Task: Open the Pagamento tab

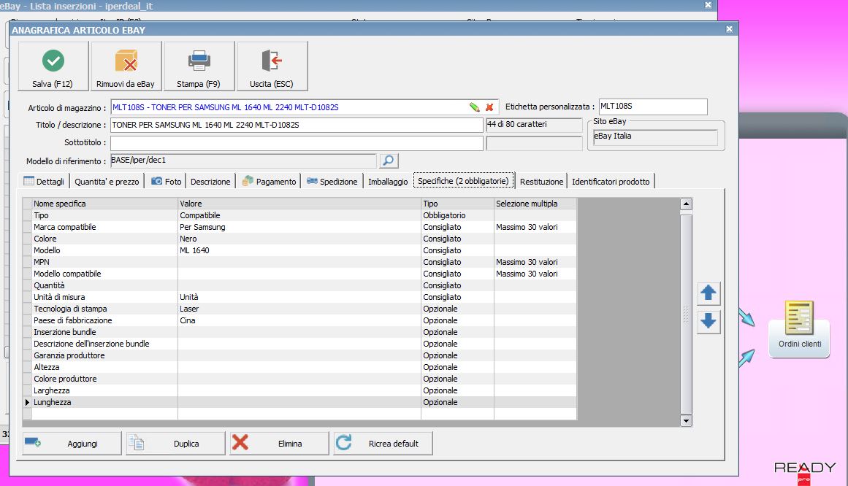Action: coord(269,181)
